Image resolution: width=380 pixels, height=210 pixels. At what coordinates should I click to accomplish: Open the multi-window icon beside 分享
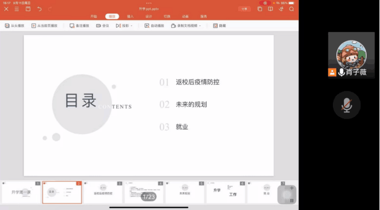pos(260,9)
